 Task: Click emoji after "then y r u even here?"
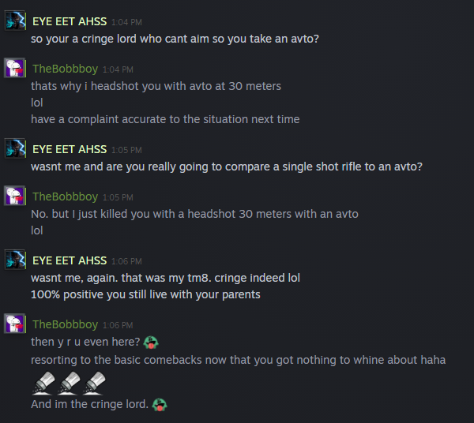coord(152,343)
